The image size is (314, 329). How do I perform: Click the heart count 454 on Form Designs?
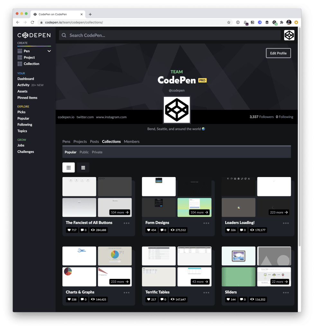click(x=152, y=230)
